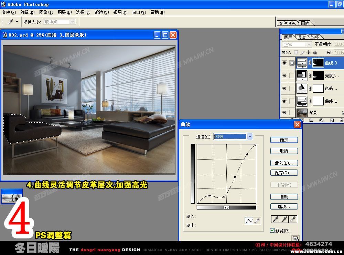Switch to the 通道 channels tab

click(301, 37)
